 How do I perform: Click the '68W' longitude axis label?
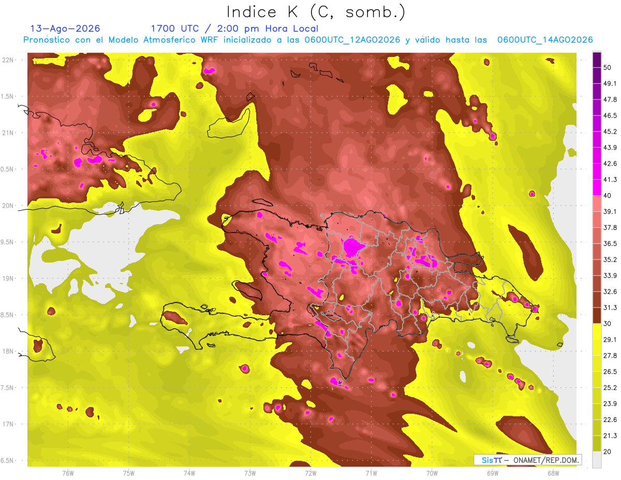553,473
